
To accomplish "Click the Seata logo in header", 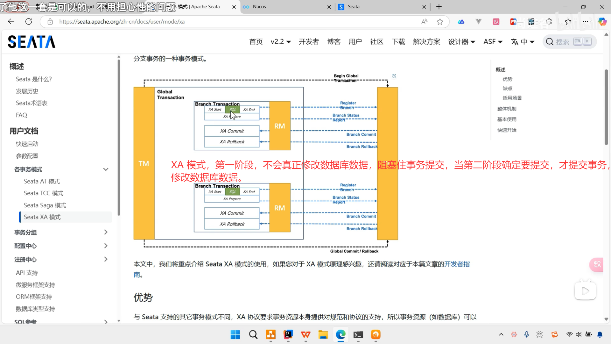I will pos(32,42).
